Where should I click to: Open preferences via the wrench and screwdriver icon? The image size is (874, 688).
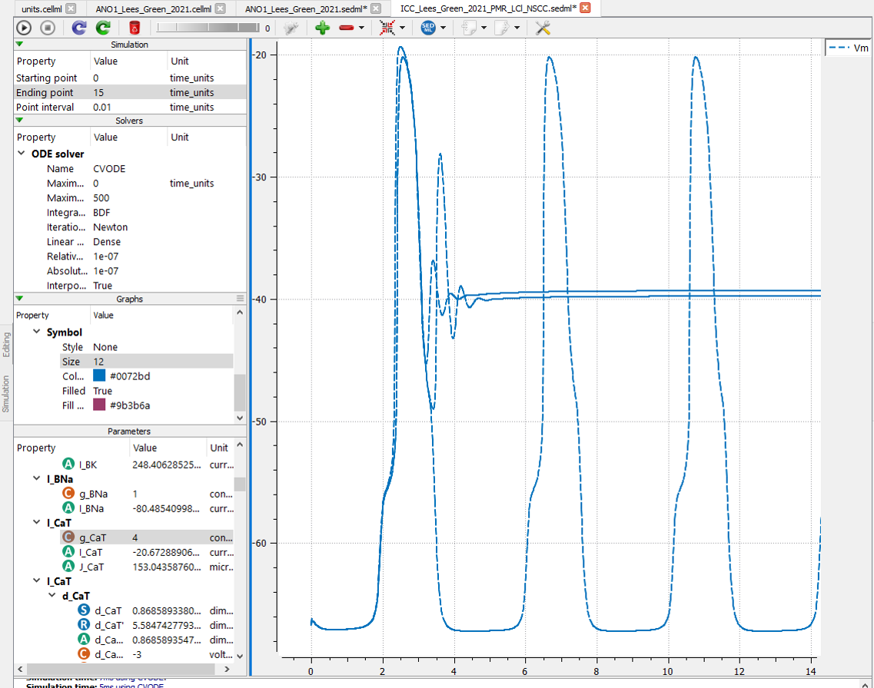(x=543, y=28)
